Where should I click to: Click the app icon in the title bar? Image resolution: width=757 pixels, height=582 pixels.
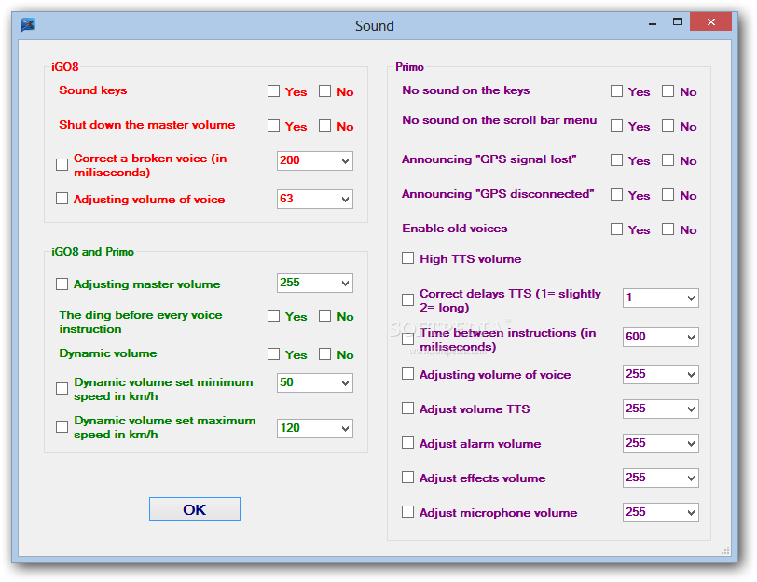tap(28, 24)
